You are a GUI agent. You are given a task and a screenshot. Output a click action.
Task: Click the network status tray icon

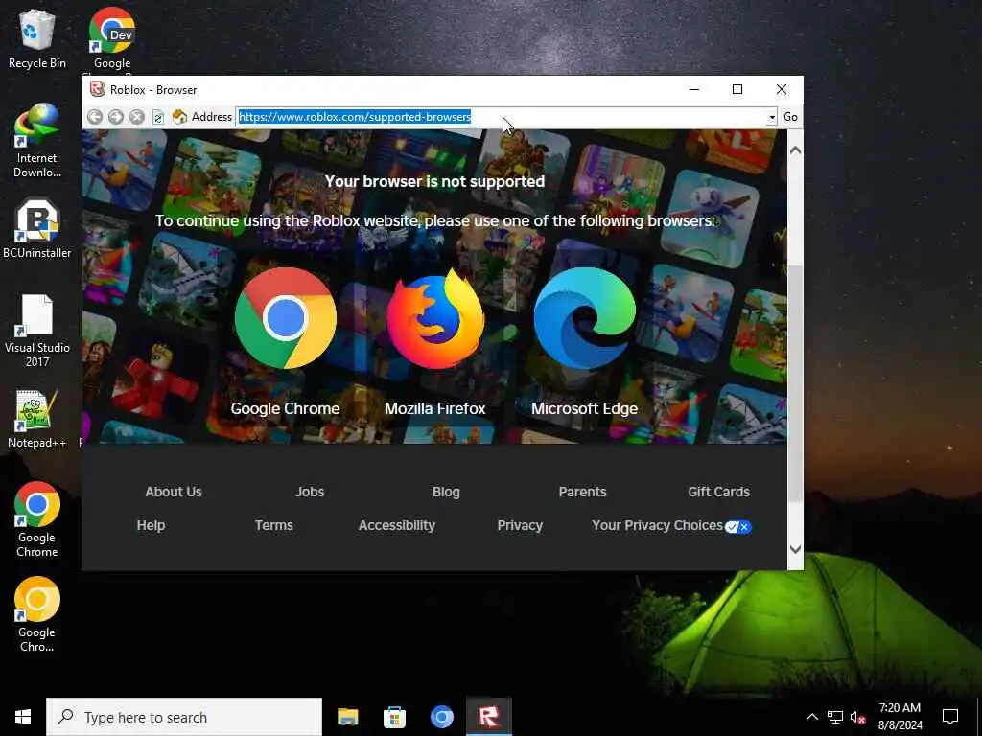835,717
